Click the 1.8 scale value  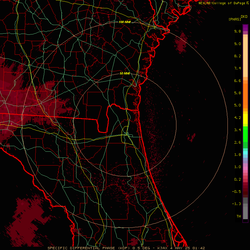pyautogui.click(x=237, y=155)
